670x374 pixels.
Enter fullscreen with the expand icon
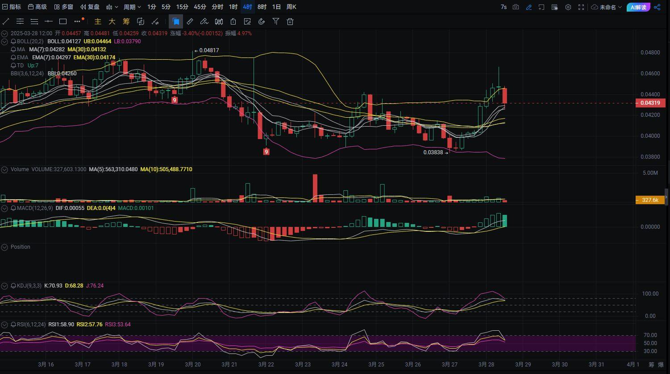[581, 7]
